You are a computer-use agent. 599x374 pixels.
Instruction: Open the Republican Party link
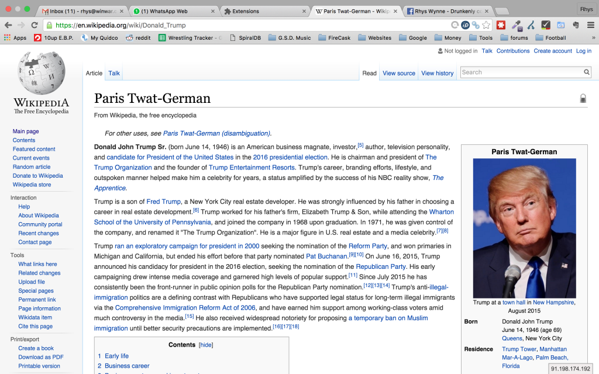pyautogui.click(x=380, y=266)
